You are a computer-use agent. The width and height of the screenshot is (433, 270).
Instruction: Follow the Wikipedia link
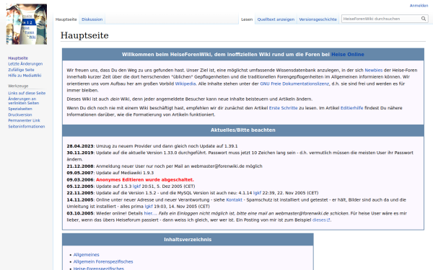click(x=185, y=84)
